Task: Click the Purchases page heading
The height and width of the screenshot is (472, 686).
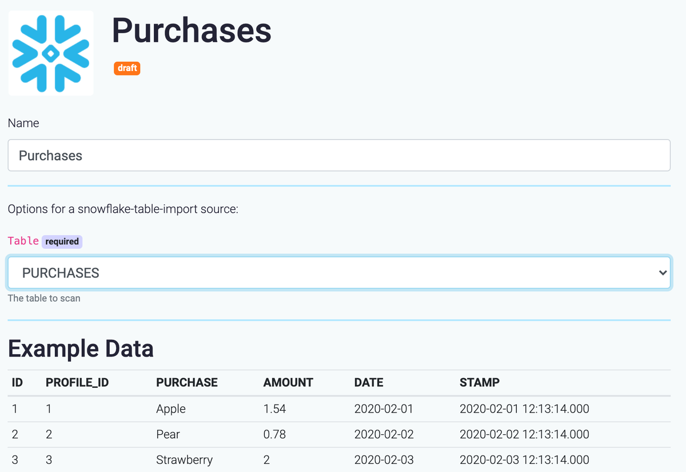Action: point(192,30)
